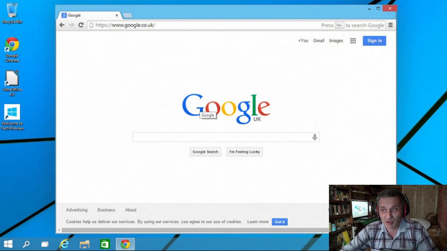
Task: Launch Internet Explorer from the taskbar
Action: [65, 244]
